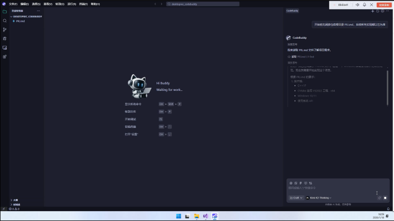The height and width of the screenshot is (221, 394).
Task: Open the Remote Explorer view in the activity bar
Action: (x=5, y=48)
